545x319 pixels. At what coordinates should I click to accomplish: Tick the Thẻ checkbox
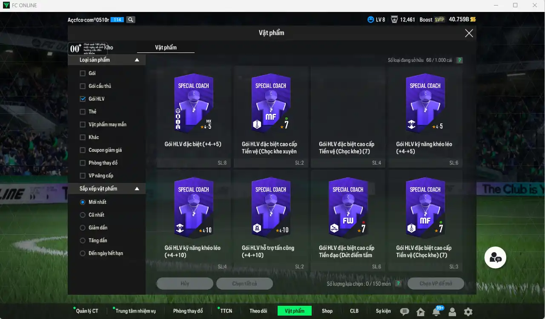click(x=83, y=112)
